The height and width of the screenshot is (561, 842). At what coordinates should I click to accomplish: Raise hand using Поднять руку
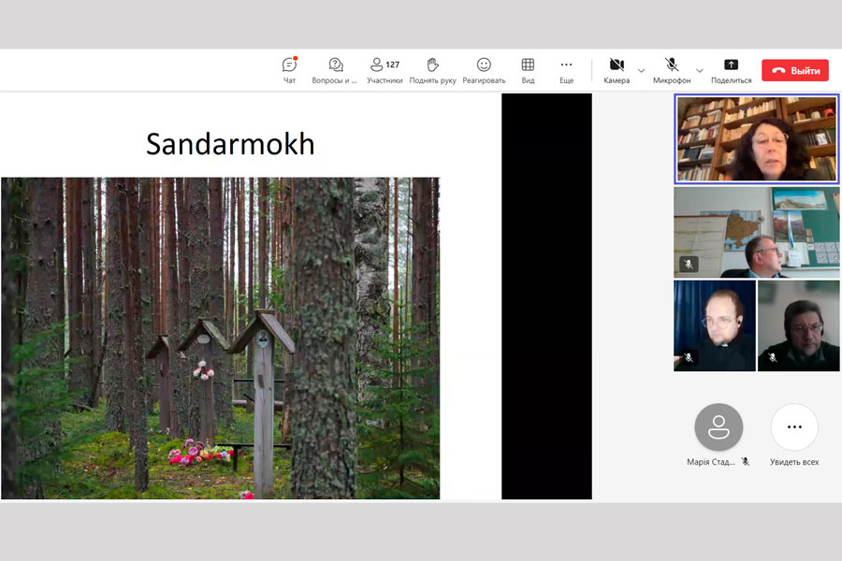tap(432, 70)
